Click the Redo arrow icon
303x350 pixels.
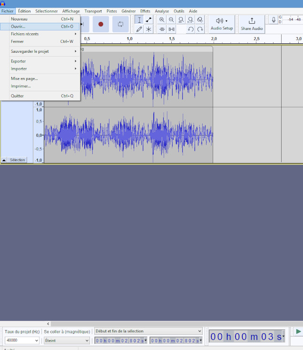(x=200, y=29)
